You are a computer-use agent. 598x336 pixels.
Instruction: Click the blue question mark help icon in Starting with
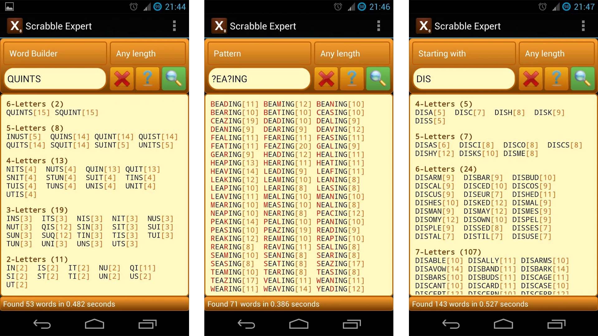coord(557,79)
